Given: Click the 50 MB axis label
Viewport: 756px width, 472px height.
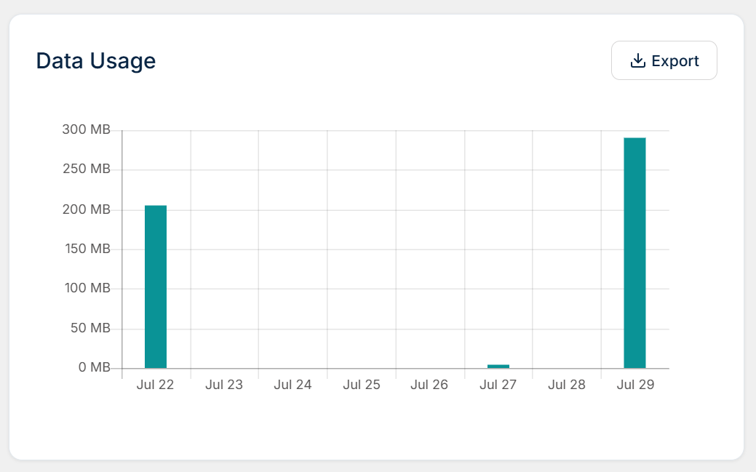Looking at the screenshot, I should click(90, 328).
